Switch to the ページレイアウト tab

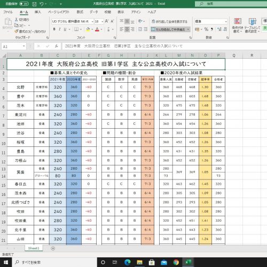pyautogui.click(x=58, y=12)
